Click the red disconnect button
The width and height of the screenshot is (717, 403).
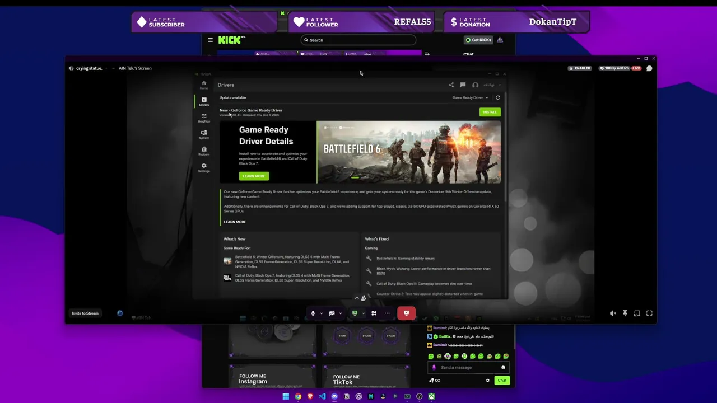(x=406, y=313)
